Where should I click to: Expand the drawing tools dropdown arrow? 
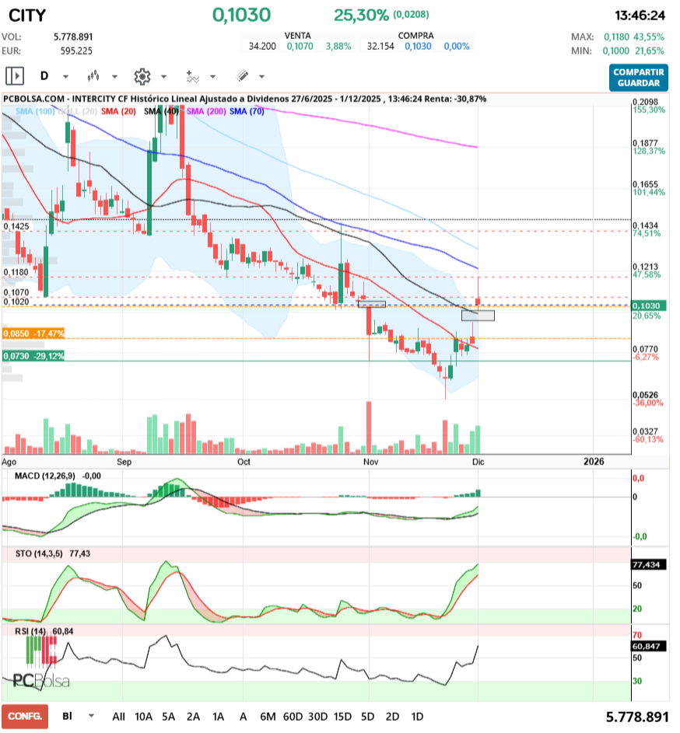(x=262, y=77)
